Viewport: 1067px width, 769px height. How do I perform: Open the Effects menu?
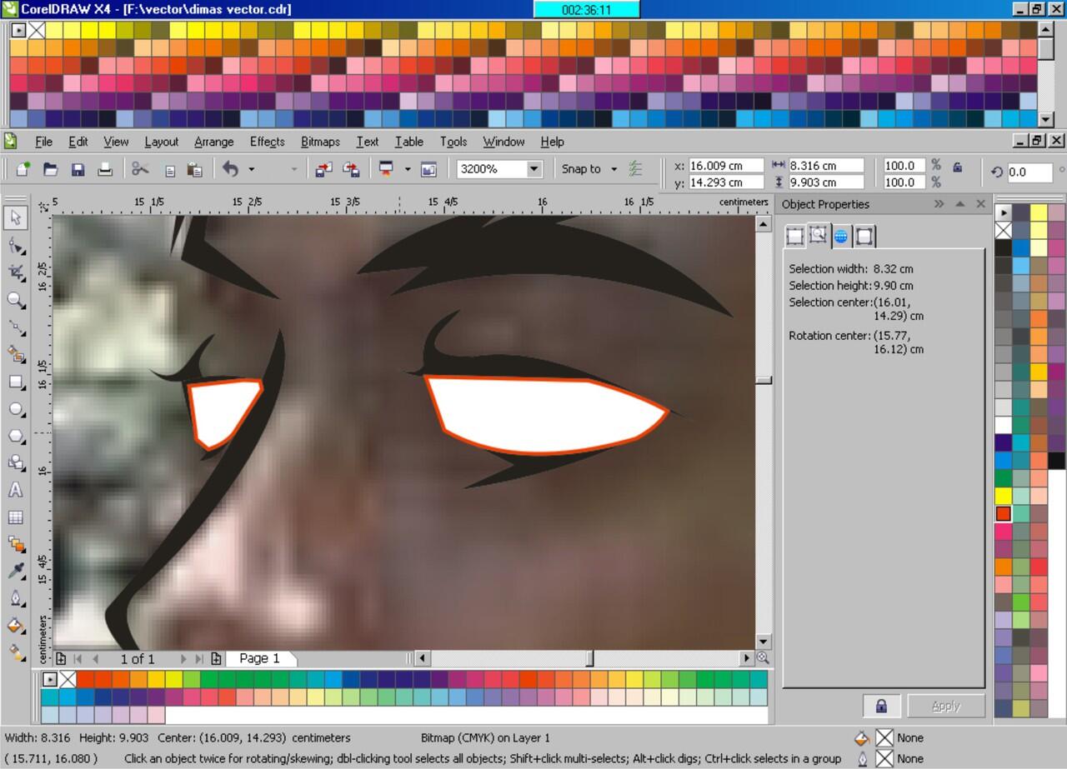pos(268,142)
